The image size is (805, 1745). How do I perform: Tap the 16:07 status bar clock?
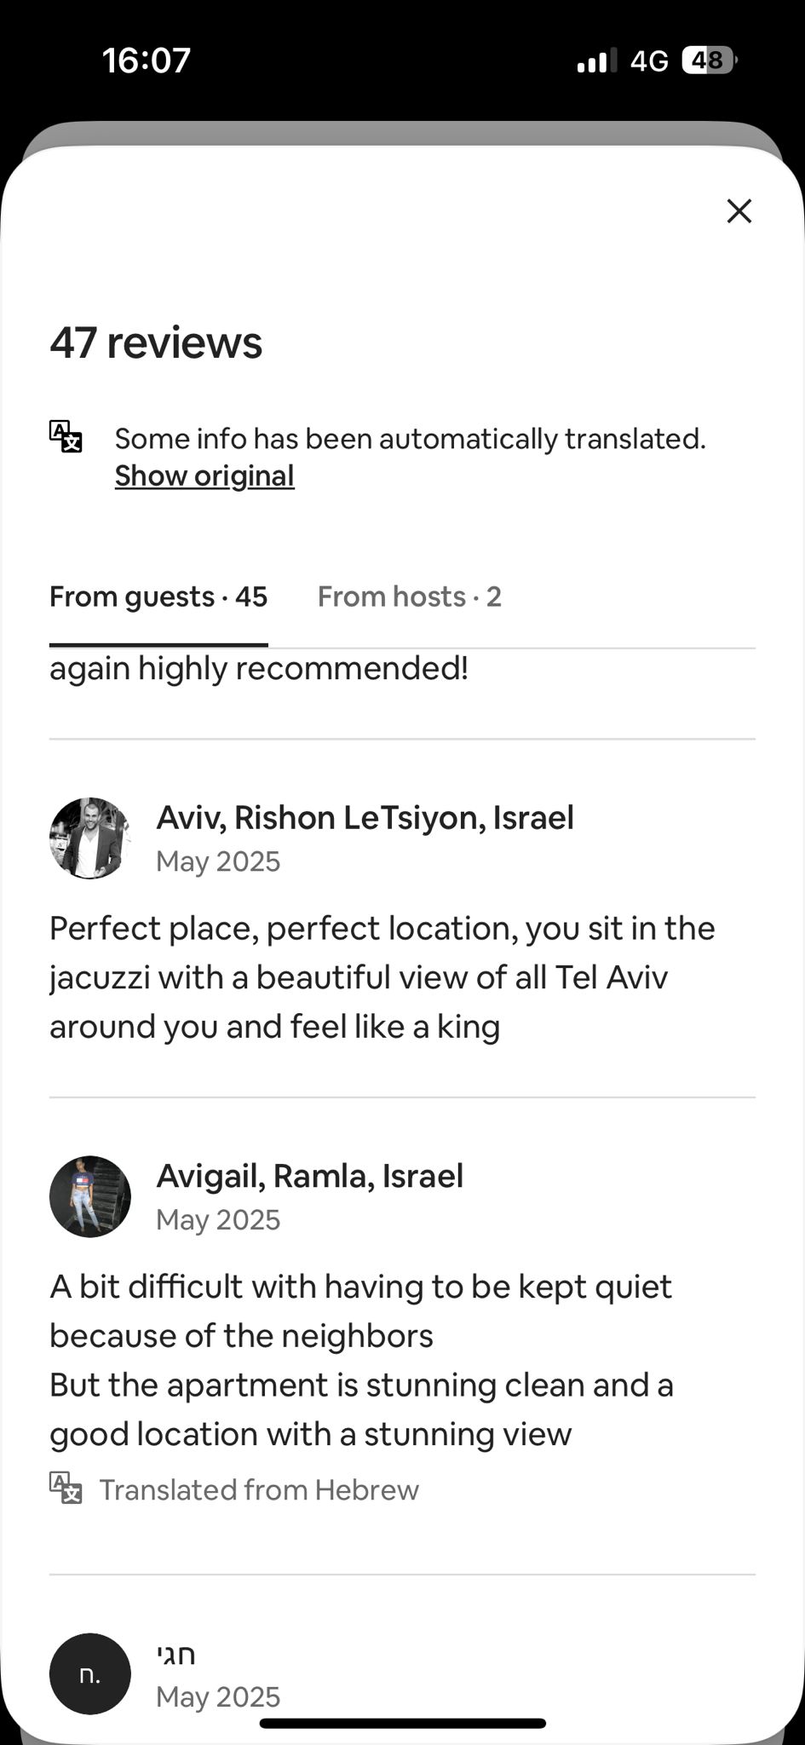pos(147,60)
